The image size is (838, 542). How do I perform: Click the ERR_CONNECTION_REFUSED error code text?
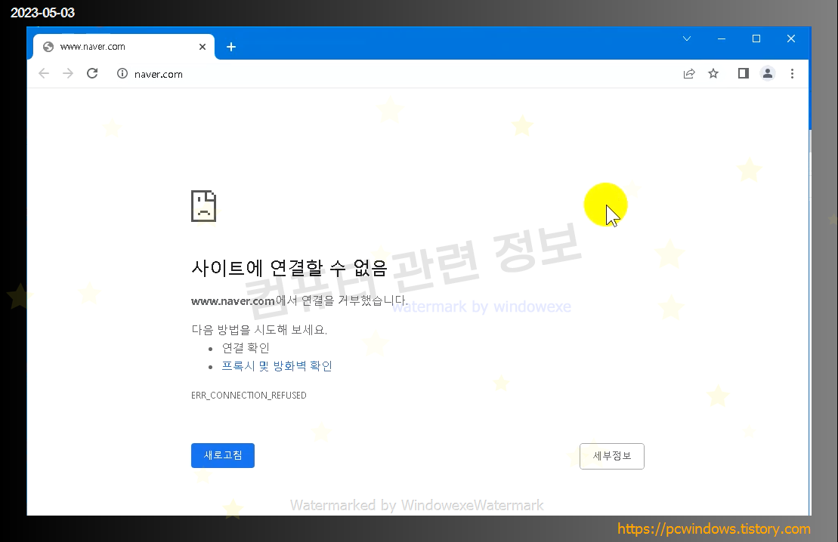(x=249, y=395)
